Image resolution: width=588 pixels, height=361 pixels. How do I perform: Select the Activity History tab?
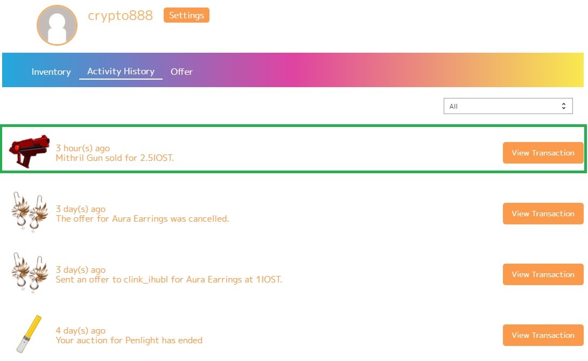click(121, 71)
